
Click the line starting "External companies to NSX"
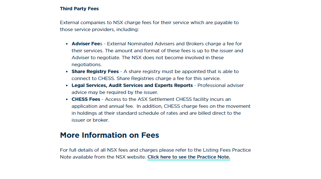(149, 23)
